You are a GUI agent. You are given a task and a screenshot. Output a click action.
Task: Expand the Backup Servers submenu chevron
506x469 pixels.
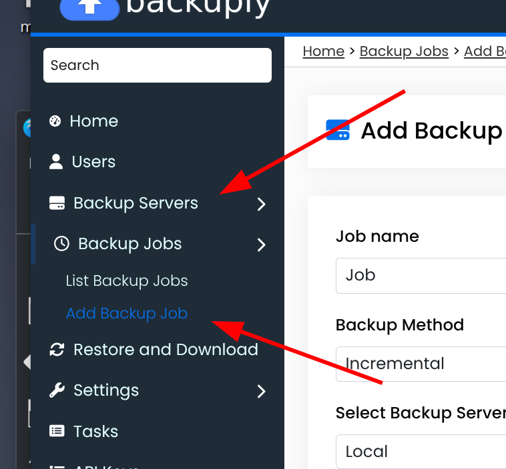[x=261, y=205]
